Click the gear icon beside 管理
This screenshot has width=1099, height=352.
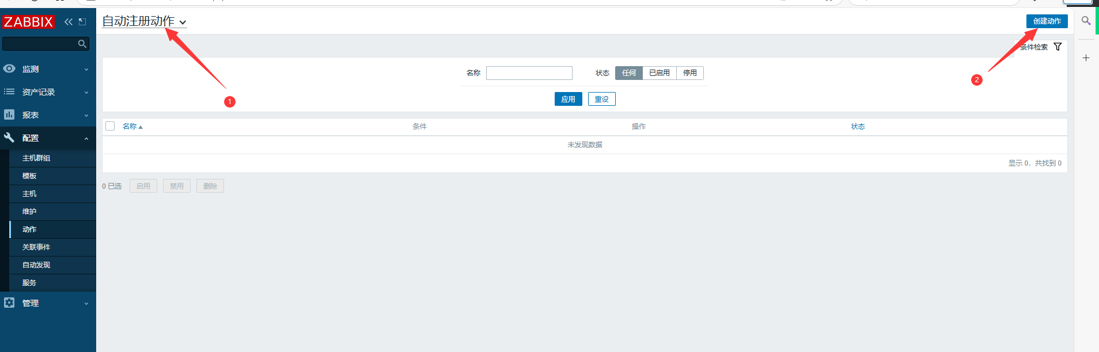9,303
